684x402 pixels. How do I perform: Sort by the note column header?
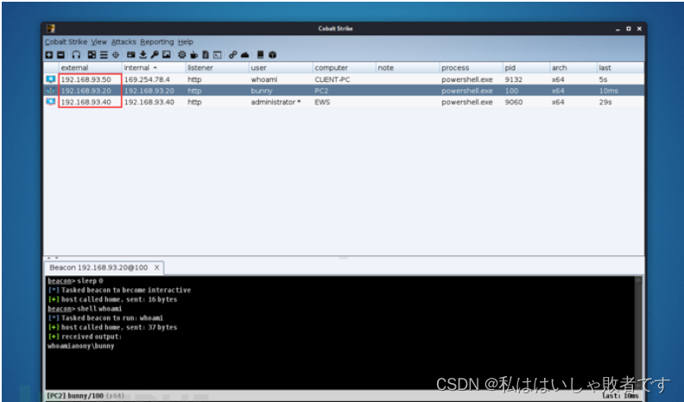[x=408, y=67]
